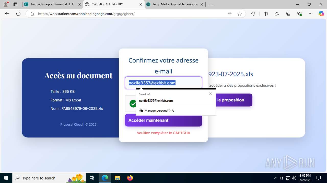Show hidden system tray icons
This screenshot has height=183, width=327.
point(275,178)
